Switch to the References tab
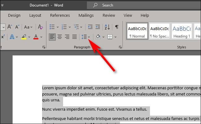Viewport: 201px width, 124px height. point(60,15)
